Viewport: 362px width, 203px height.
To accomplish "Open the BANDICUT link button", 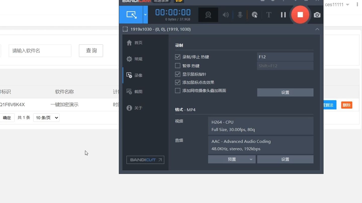I will click(x=145, y=160).
